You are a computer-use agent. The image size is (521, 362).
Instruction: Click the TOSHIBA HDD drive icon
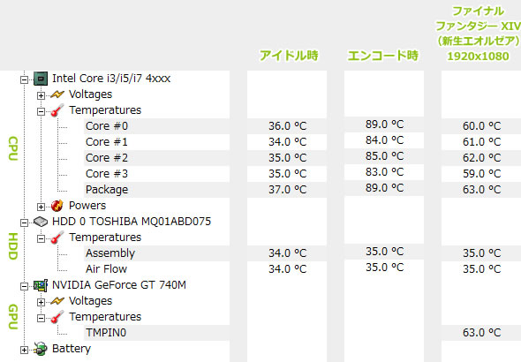41,222
